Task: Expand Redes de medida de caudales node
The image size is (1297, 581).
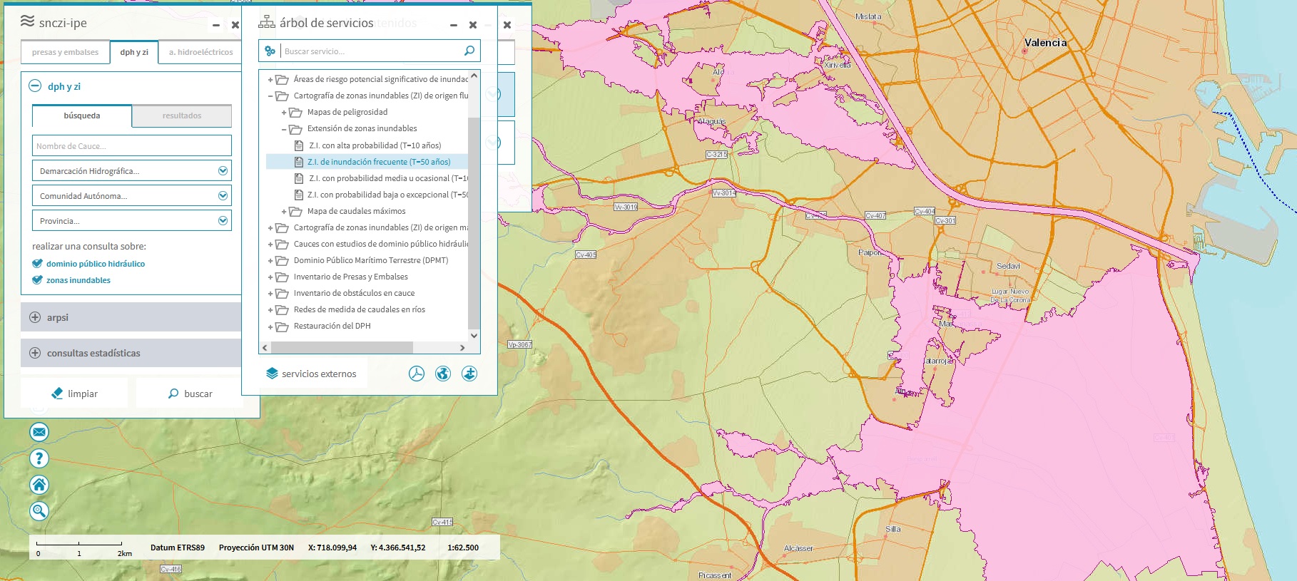Action: (270, 310)
